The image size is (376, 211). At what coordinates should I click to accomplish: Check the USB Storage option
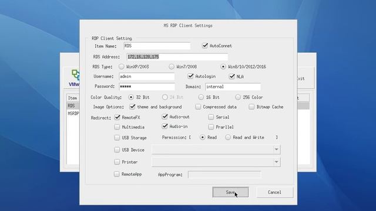[x=117, y=138]
